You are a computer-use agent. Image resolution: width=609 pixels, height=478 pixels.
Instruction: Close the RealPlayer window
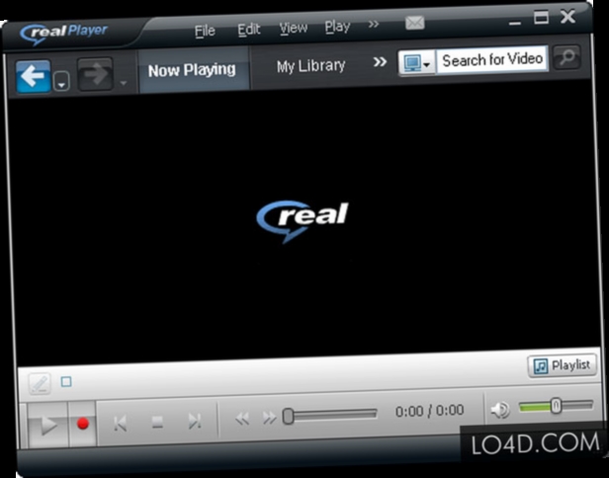click(x=567, y=17)
